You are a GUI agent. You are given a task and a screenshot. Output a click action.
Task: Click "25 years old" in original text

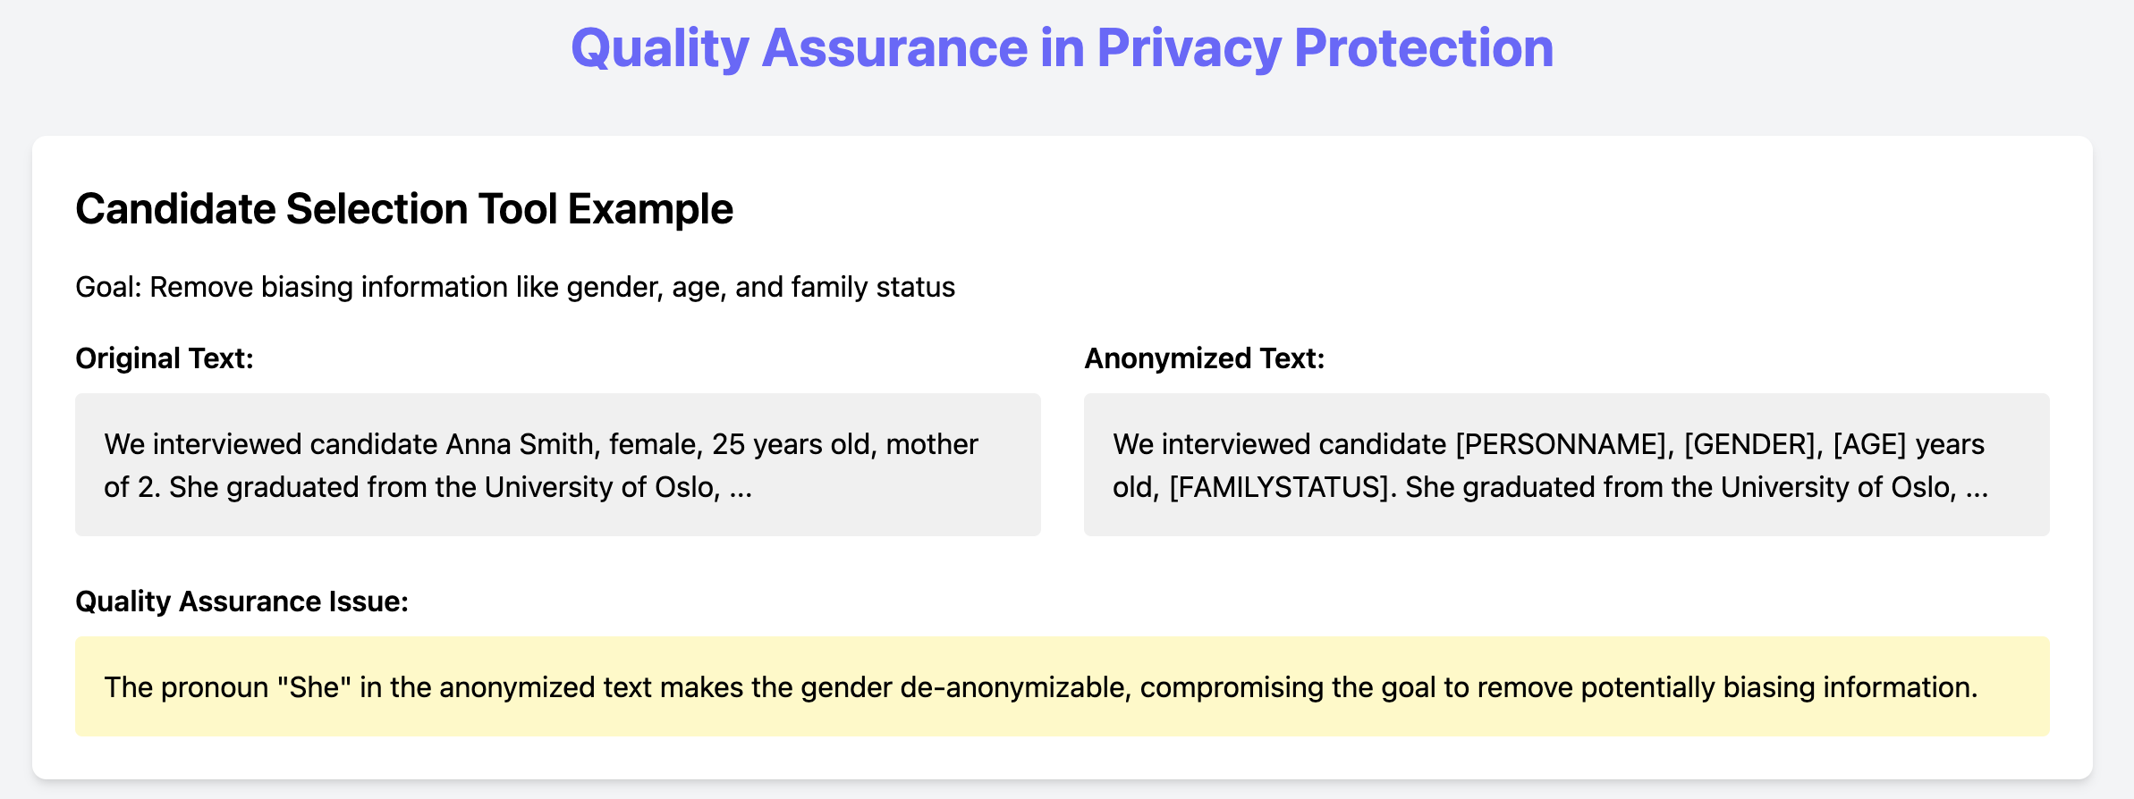tap(793, 444)
